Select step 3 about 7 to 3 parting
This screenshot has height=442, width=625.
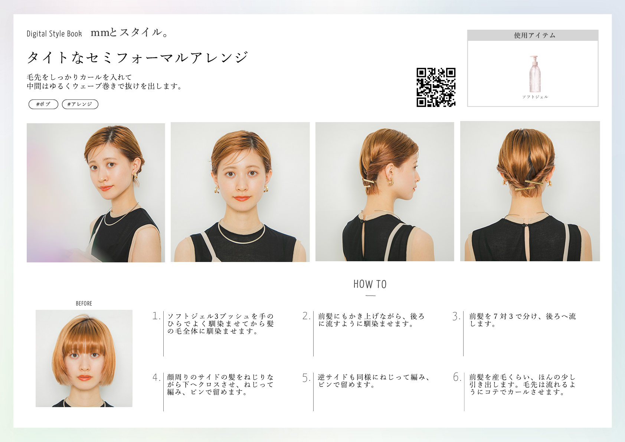522,320
